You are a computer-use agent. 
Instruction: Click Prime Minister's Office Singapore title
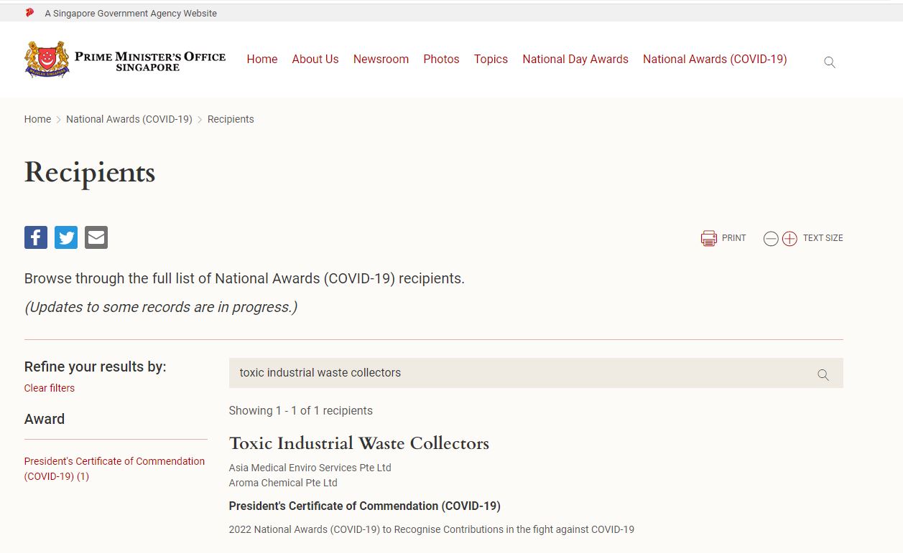coord(150,61)
